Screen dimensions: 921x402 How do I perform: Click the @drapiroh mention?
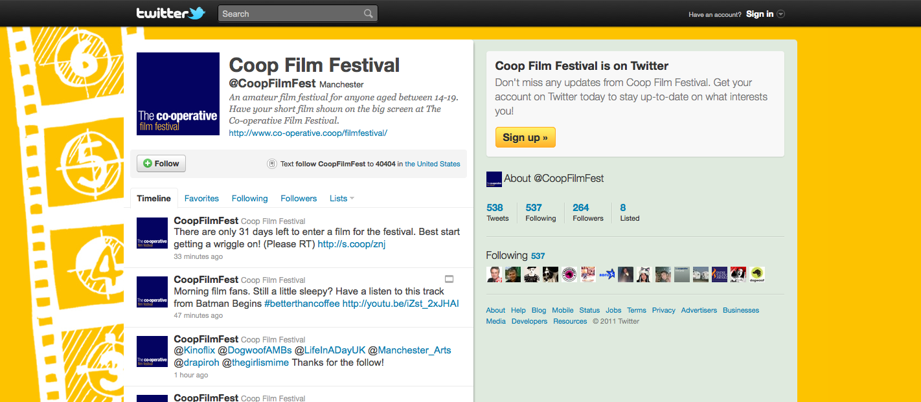pyautogui.click(x=197, y=363)
